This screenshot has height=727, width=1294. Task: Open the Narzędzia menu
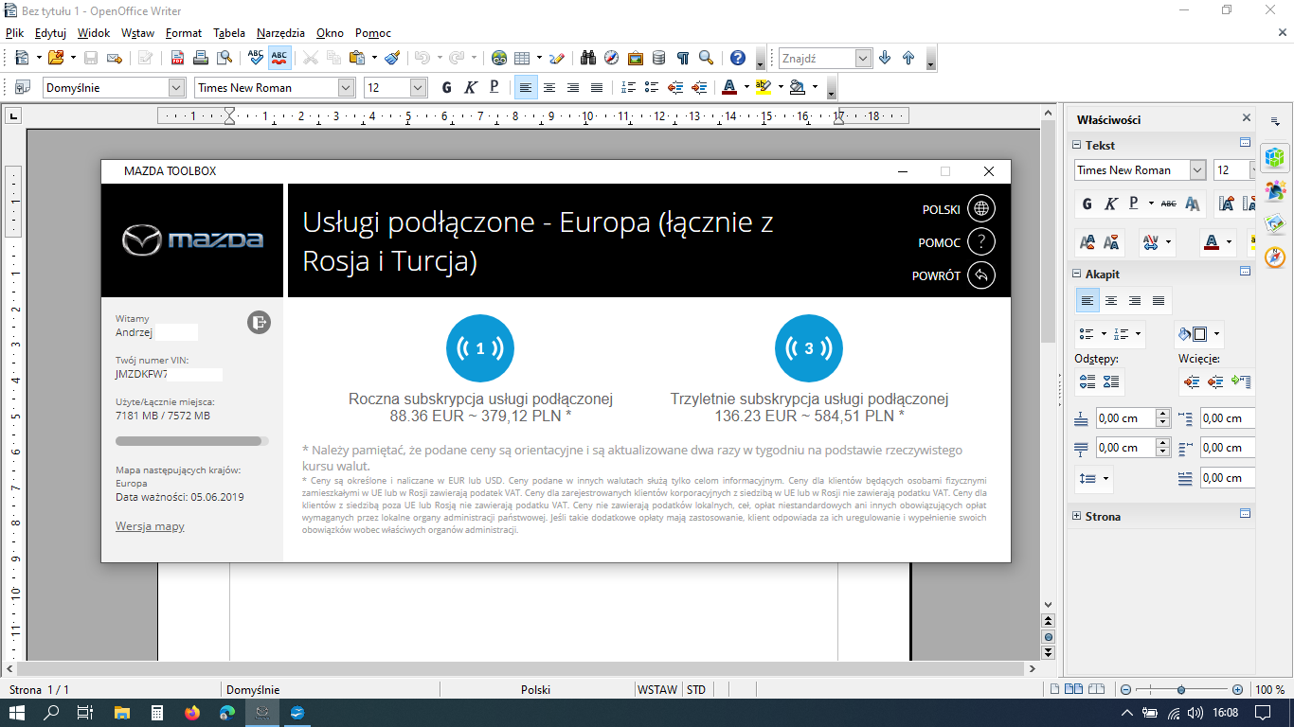tap(280, 33)
